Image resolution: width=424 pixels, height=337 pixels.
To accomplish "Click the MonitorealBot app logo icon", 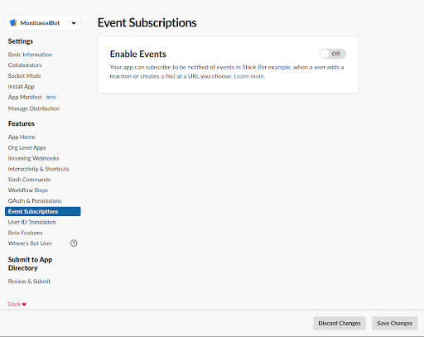I will tap(13, 23).
